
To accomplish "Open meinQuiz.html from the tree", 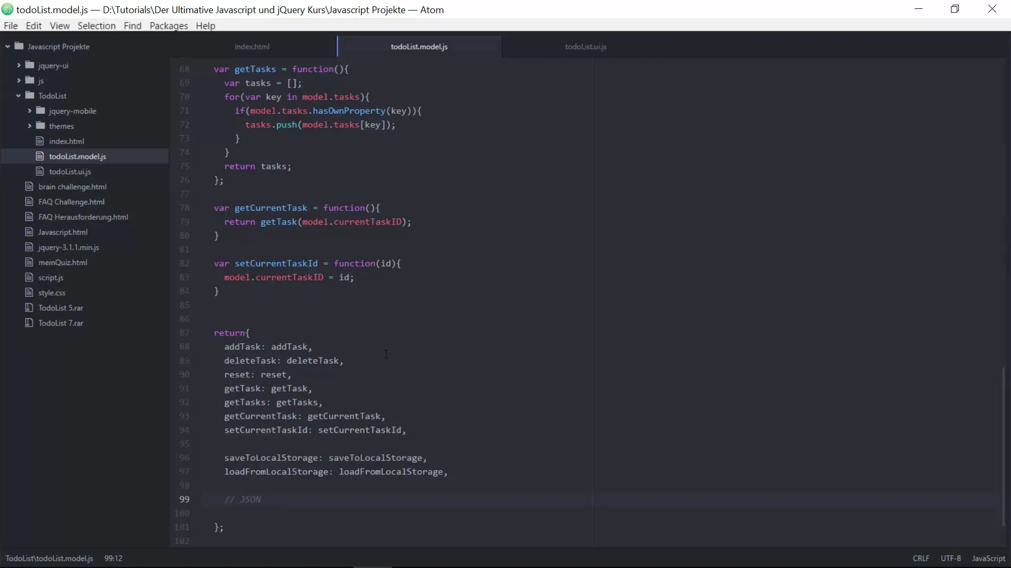I will tap(63, 262).
